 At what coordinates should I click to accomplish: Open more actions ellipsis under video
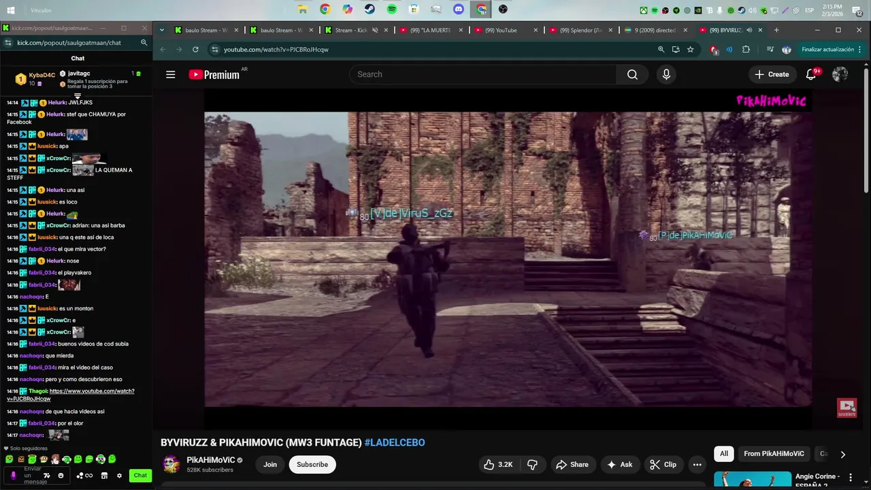pyautogui.click(x=697, y=464)
